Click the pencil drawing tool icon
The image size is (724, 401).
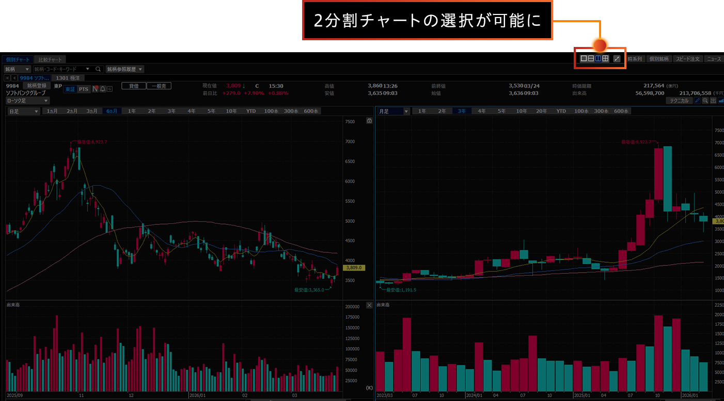[697, 101]
